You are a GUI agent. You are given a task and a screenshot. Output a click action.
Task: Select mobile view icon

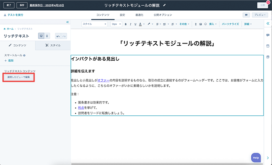47,36
